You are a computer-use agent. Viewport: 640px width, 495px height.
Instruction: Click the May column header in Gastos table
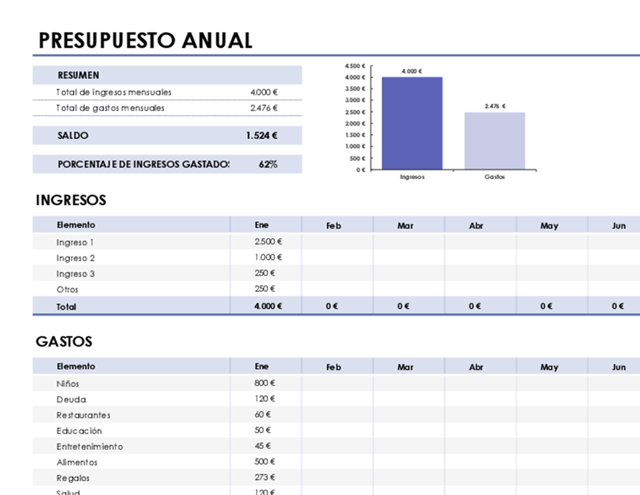(x=550, y=368)
